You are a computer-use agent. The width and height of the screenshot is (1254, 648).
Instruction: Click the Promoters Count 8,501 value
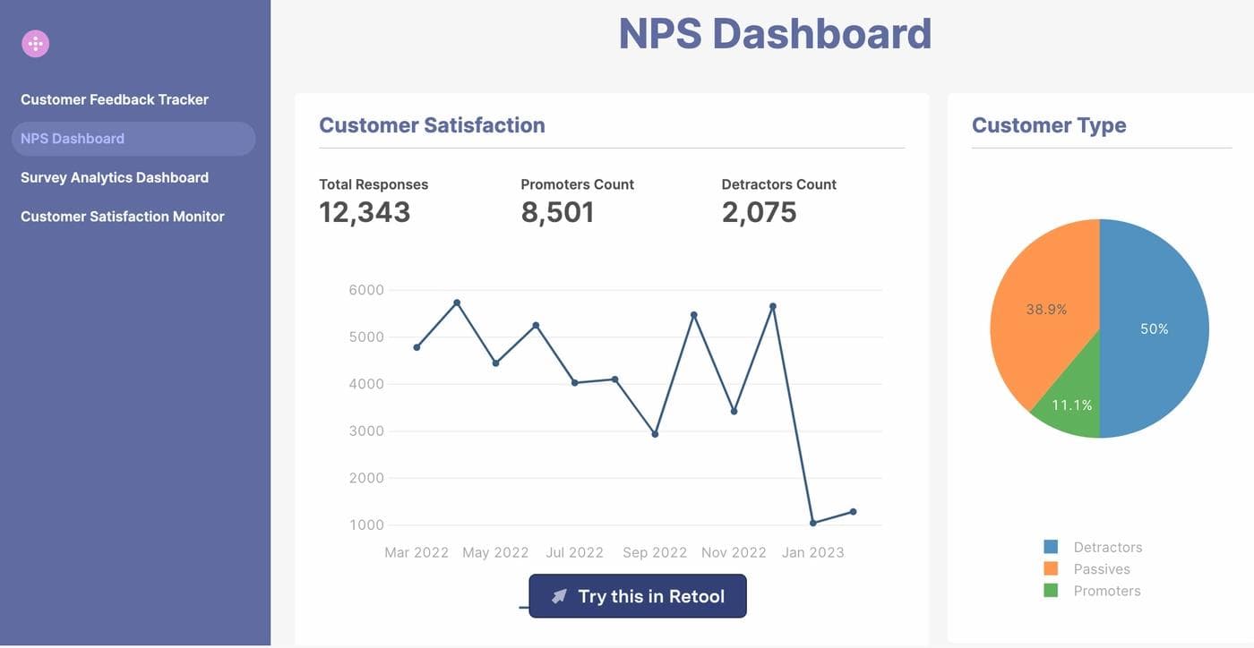[x=557, y=212]
